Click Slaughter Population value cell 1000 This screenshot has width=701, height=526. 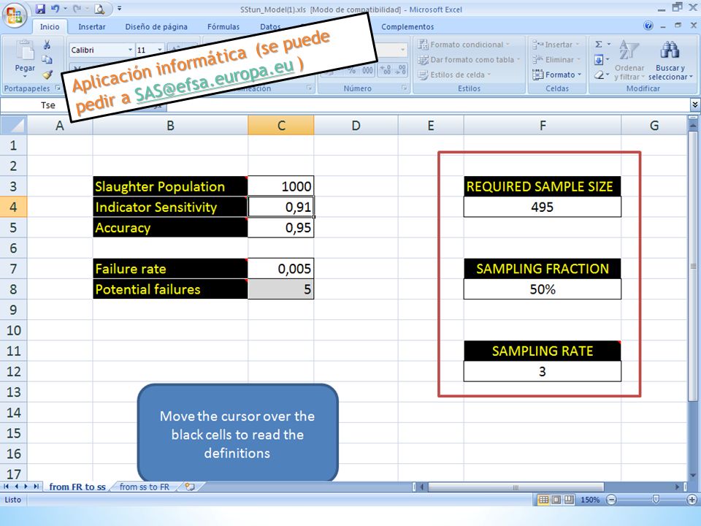click(280, 186)
